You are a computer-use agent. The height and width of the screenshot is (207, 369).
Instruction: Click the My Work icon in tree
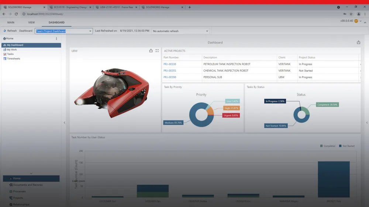tap(5, 50)
